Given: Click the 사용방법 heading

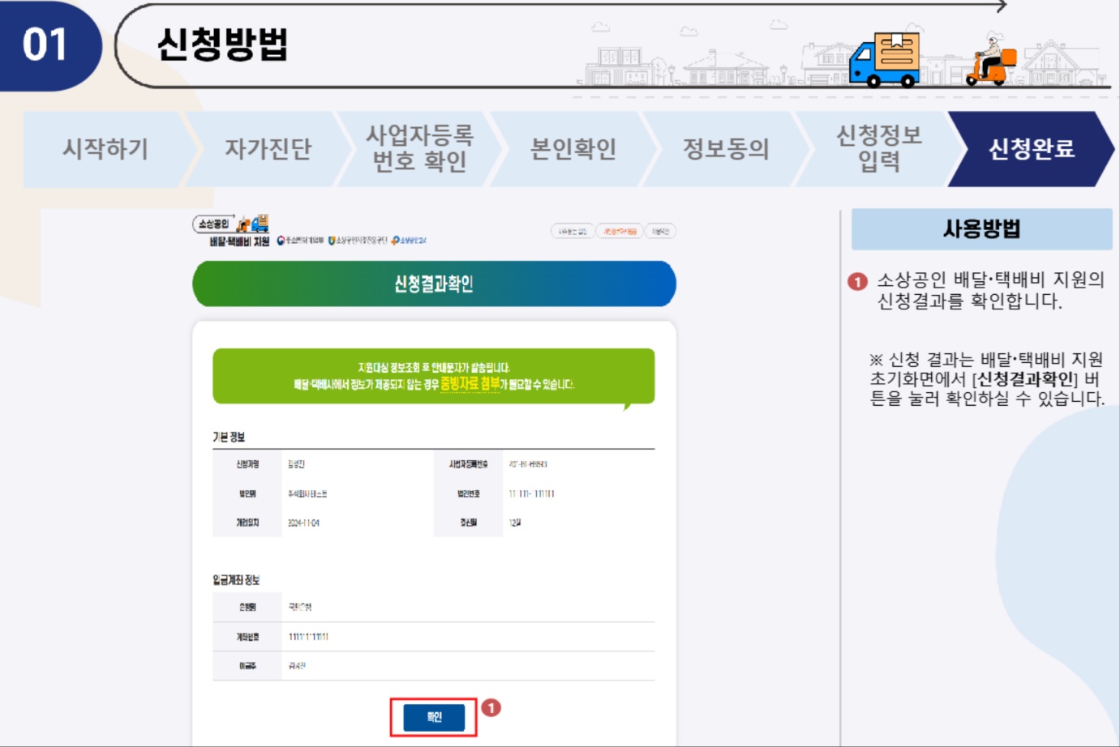Looking at the screenshot, I should pyautogui.click(x=981, y=229).
